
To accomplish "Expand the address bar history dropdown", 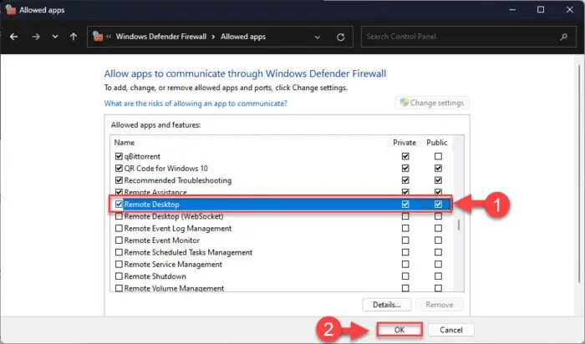I will [x=317, y=37].
